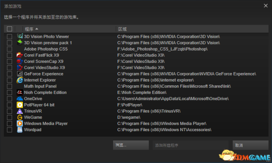Toggle the select-all checkbox in the header
The image size is (272, 163).
point(9,29)
